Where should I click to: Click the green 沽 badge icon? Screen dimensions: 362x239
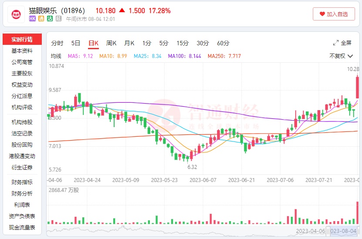click(x=50, y=19)
